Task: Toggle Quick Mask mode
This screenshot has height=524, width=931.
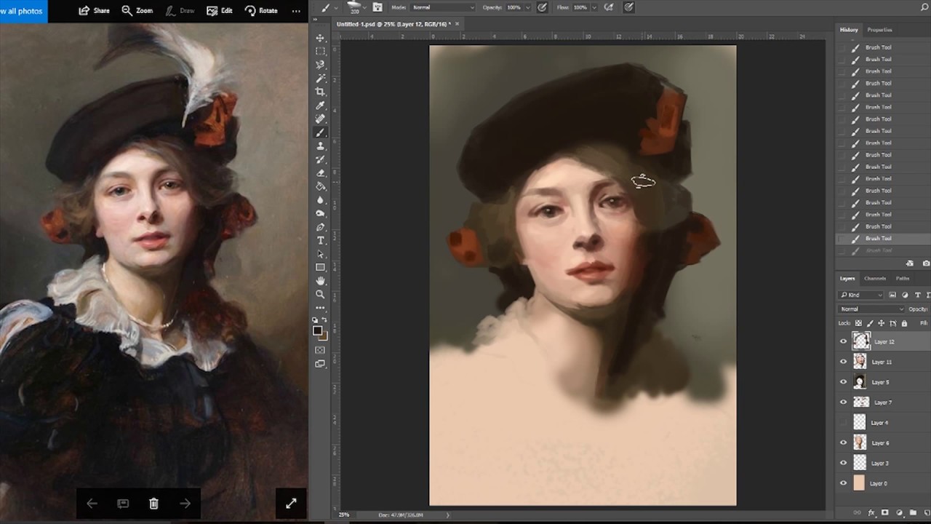Action: tap(320, 350)
